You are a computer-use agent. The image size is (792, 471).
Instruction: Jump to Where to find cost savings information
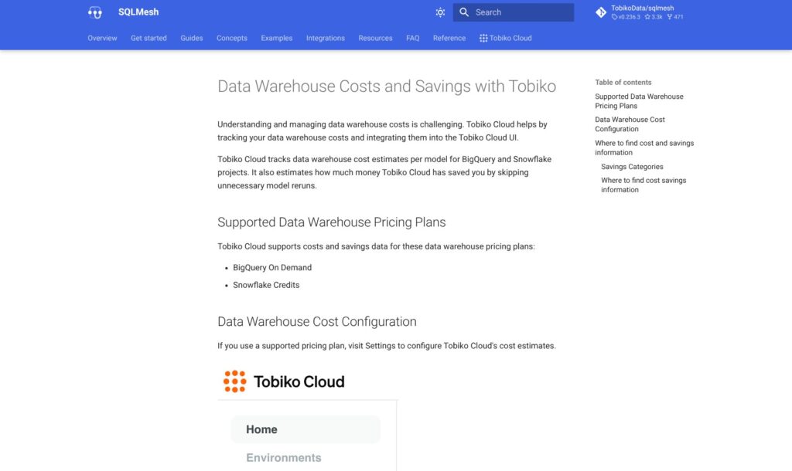click(x=643, y=185)
